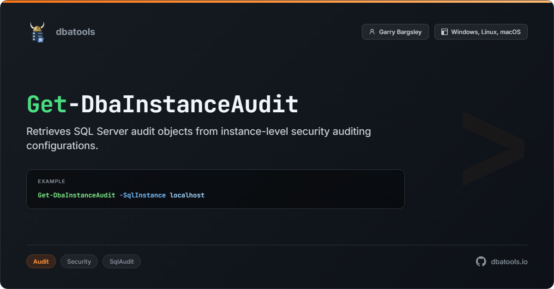Click the description text about audit objects

(199, 139)
